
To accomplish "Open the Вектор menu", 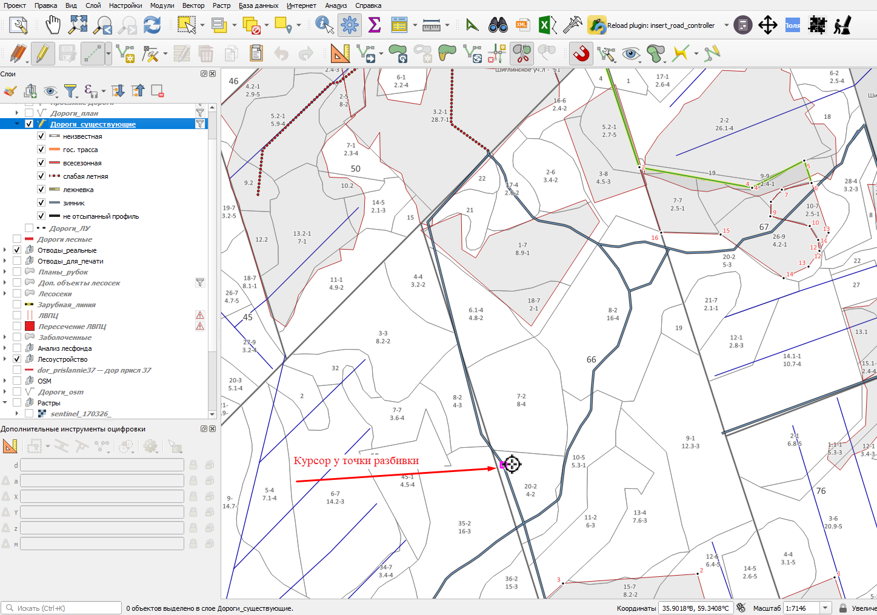I will [193, 5].
